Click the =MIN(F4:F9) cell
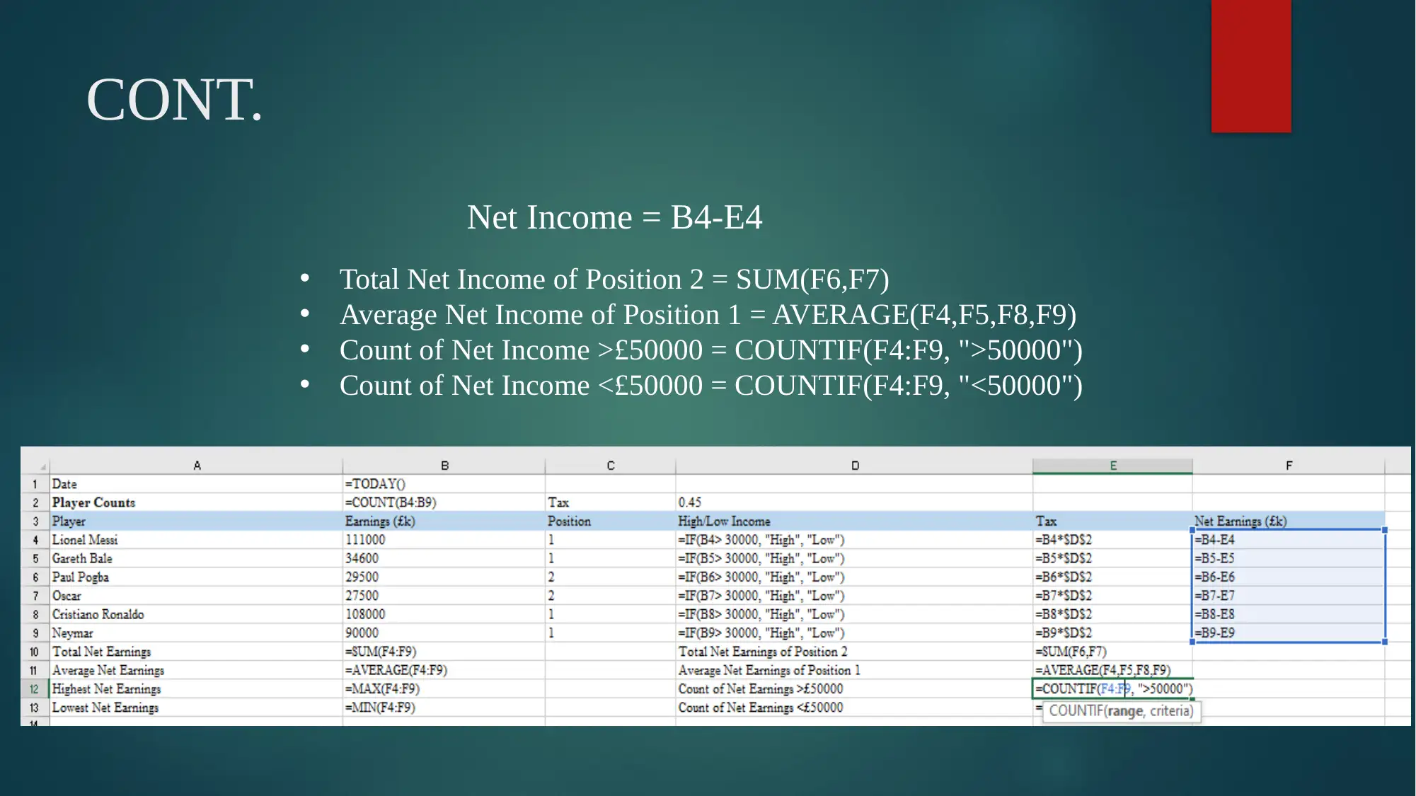This screenshot has height=796, width=1416. pos(444,708)
